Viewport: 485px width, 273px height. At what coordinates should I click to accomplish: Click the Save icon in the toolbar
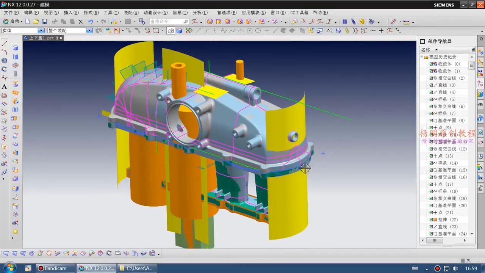click(x=45, y=22)
